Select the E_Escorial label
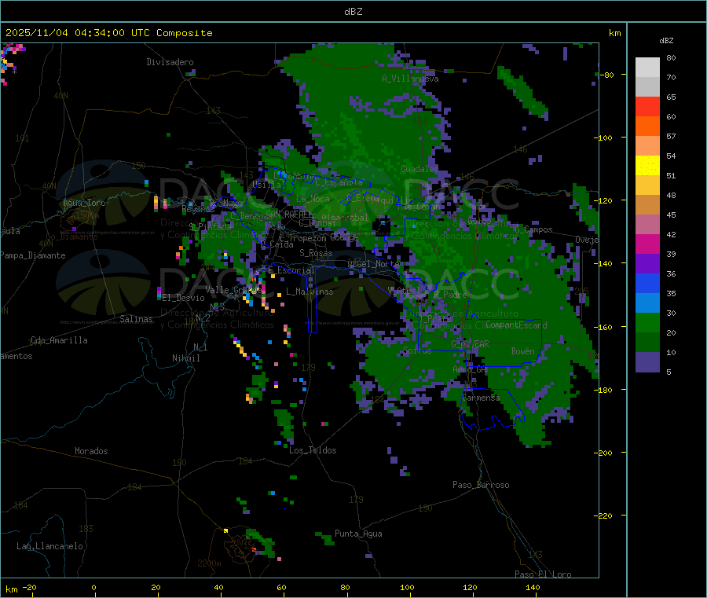Screen dimensions: 707x598 pyautogui.click(x=291, y=270)
